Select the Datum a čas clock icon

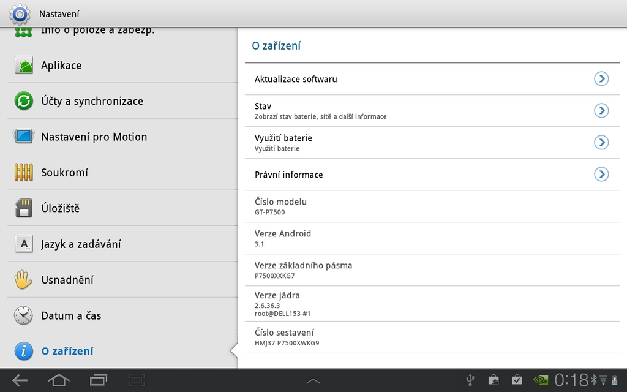coord(23,315)
